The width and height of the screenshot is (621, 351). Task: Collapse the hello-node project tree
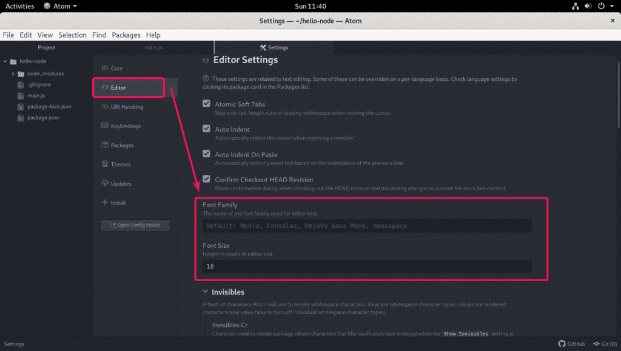(x=5, y=61)
